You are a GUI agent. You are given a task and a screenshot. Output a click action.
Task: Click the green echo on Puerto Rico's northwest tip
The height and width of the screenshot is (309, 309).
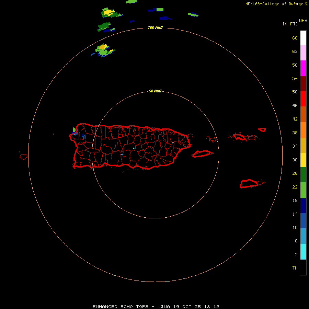point(74,129)
